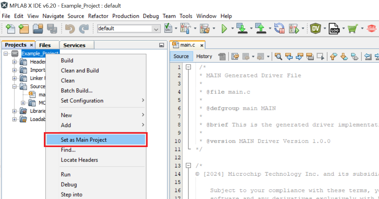Toggle Bookmark icon in editor toolbar

(355, 56)
